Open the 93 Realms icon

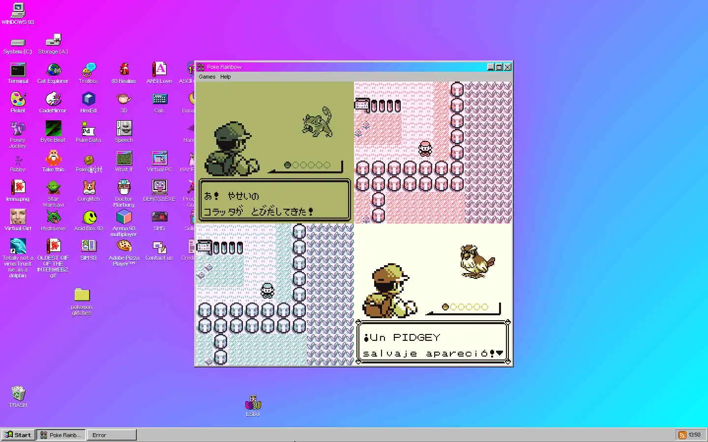pyautogui.click(x=124, y=74)
